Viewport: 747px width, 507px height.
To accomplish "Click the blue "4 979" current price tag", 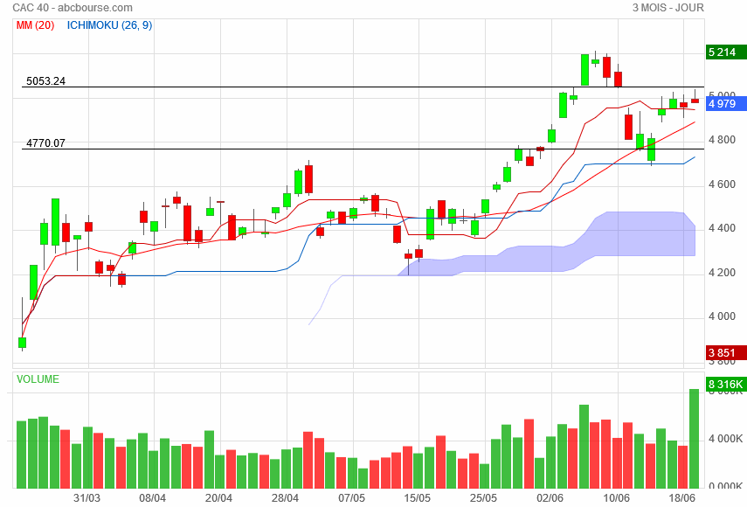I will coord(726,103).
